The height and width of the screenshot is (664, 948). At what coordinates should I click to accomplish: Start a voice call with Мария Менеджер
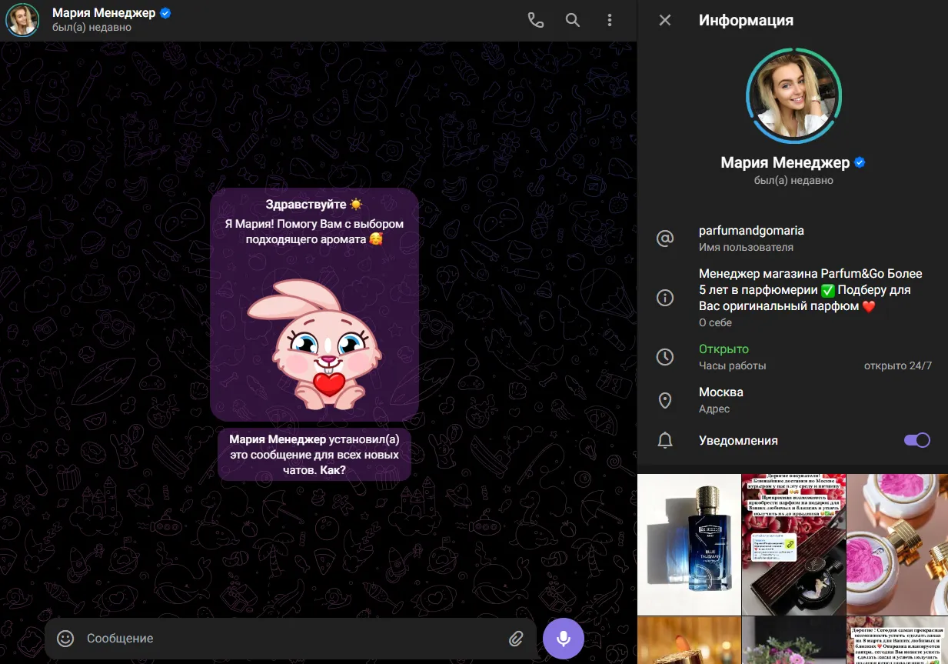(x=536, y=21)
